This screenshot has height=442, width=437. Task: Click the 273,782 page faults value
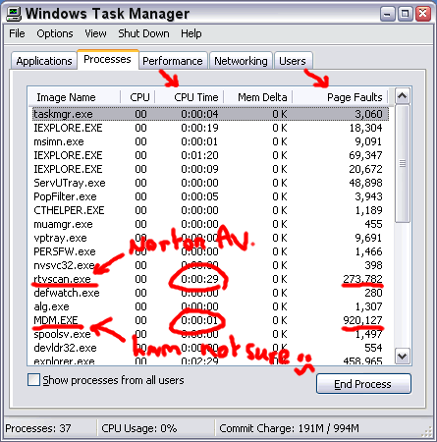362,279
